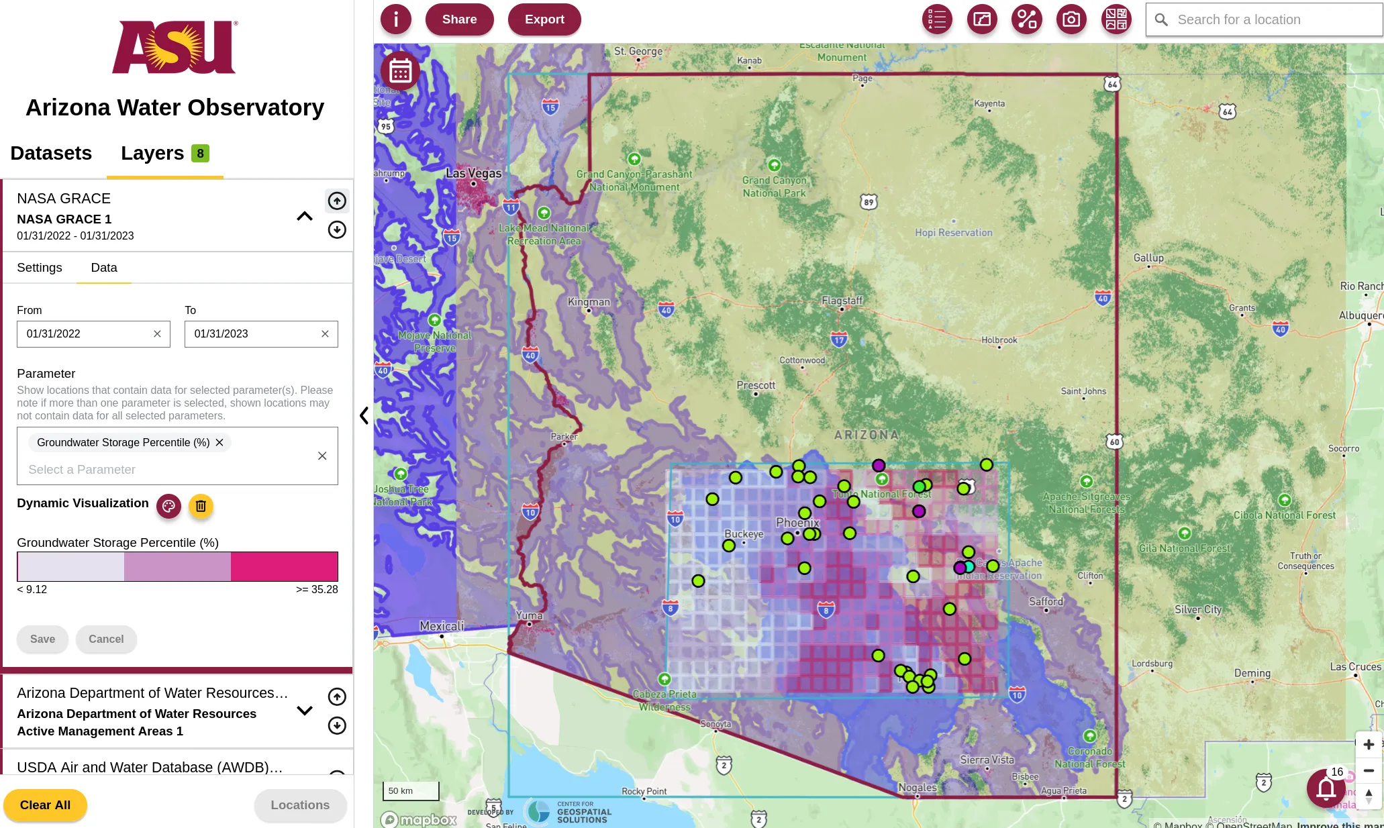Save the layer data settings
Screen dimensions: 1384x828
(42, 639)
